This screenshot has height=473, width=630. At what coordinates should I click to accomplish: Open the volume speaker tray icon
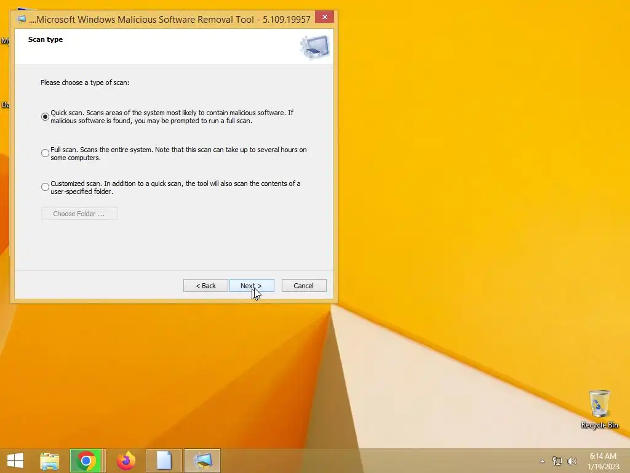point(572,461)
